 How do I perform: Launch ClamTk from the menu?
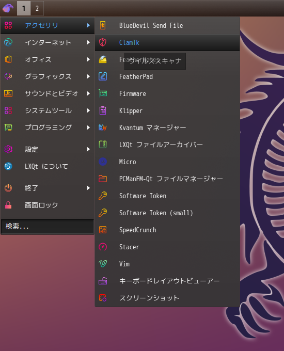(167, 42)
